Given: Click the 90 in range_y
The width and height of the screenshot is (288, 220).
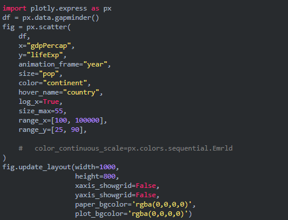Looking at the screenshot, I should pyautogui.click(x=75, y=130).
